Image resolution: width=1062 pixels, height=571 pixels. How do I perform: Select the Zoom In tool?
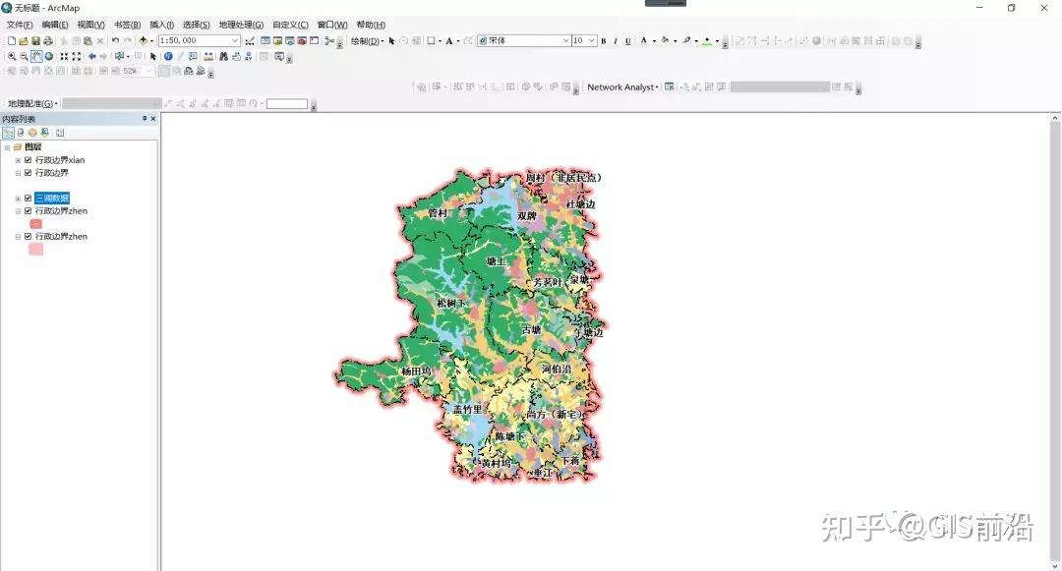pos(12,56)
